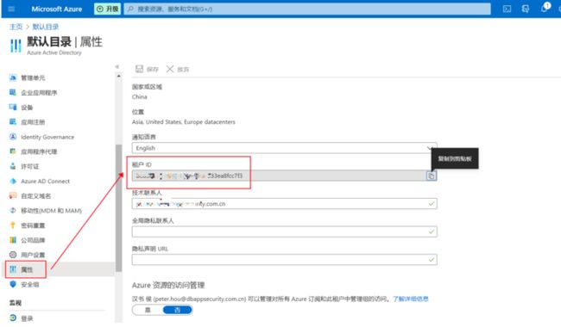561x327 pixels.
Task: Click the Microsoft Azure home title
Action: pos(56,9)
